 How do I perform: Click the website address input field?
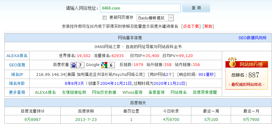(x=140, y=8)
